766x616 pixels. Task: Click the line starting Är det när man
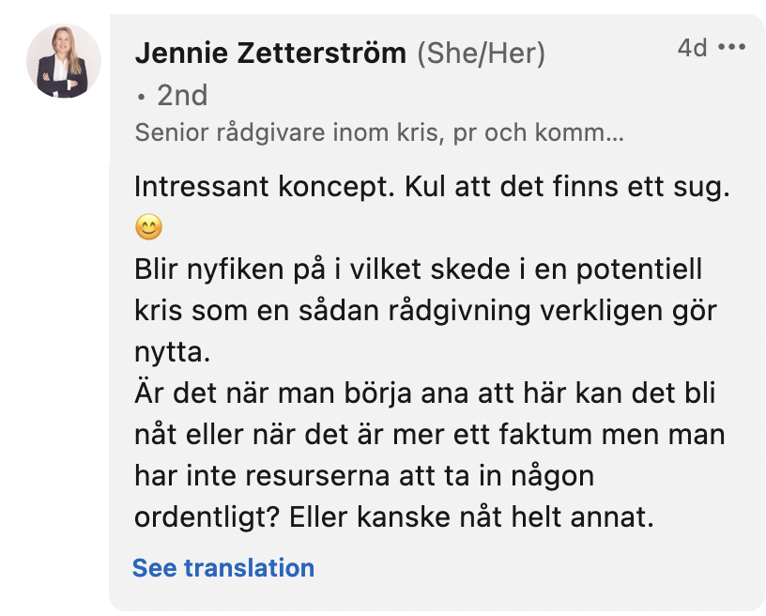[x=424, y=393]
